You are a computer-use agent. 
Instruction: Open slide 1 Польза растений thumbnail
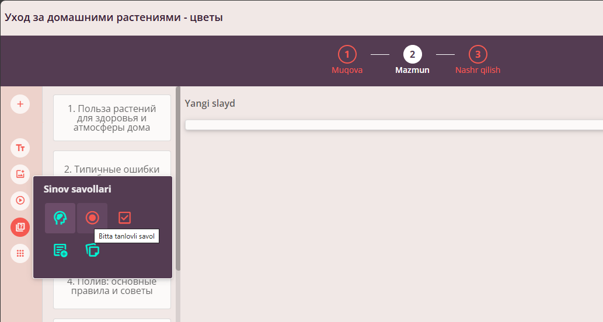tap(112, 118)
